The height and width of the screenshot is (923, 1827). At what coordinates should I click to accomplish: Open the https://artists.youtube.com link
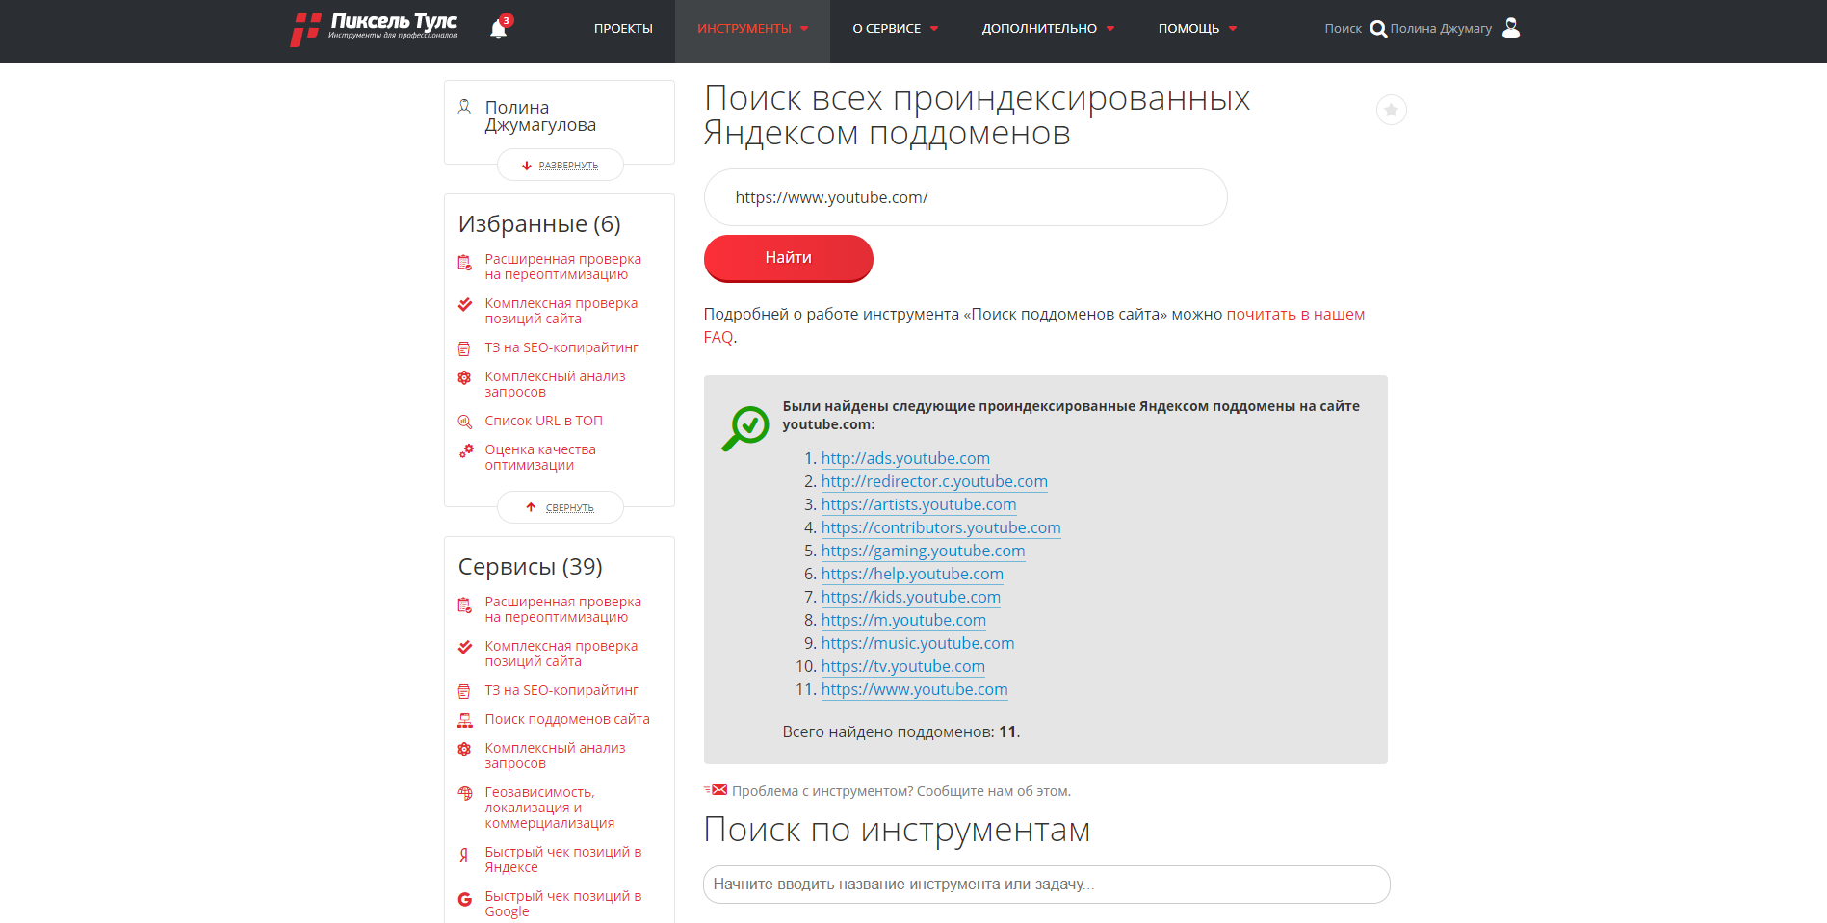(919, 504)
